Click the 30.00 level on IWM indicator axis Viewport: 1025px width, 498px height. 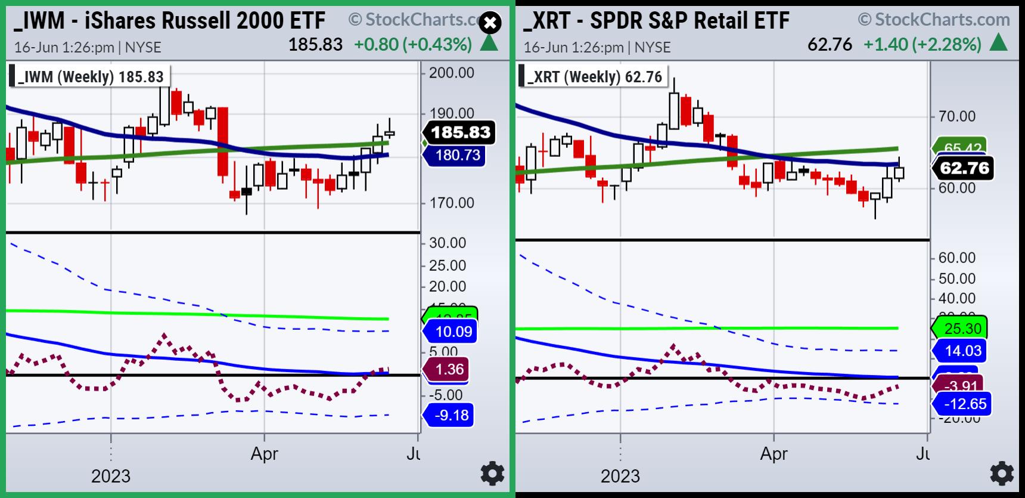(x=448, y=243)
